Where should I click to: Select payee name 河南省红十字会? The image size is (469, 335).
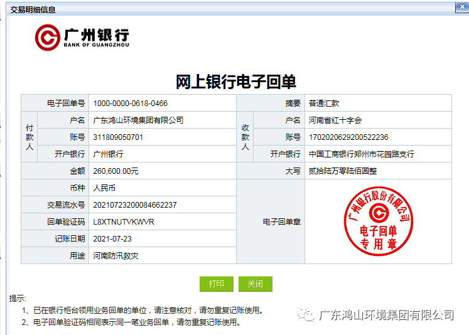[335, 120]
